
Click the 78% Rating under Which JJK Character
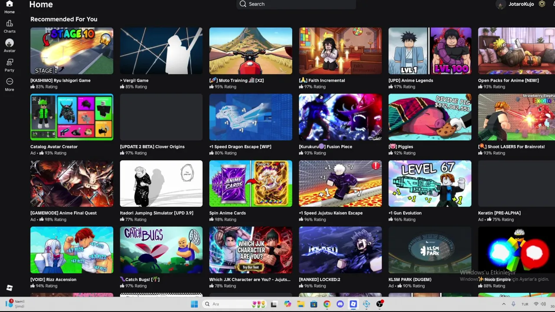(x=222, y=286)
